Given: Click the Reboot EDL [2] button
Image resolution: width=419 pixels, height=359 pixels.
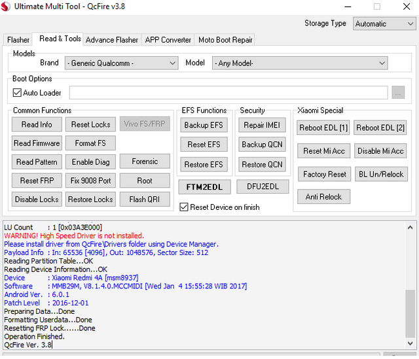Looking at the screenshot, I should [380, 128].
